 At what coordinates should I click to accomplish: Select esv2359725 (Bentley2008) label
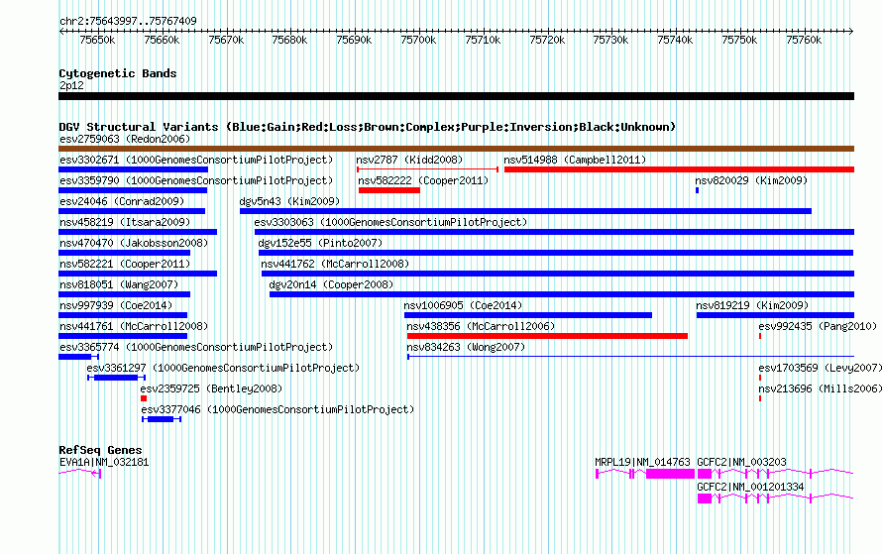click(211, 388)
